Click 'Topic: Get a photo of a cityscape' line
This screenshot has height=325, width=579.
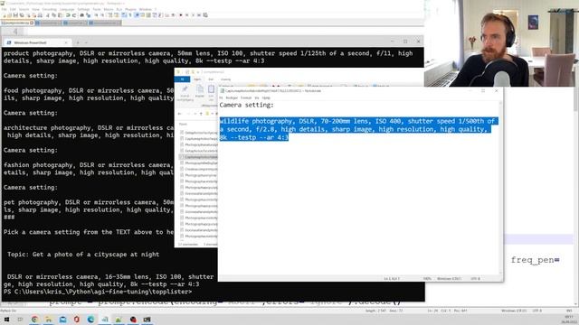[x=83, y=255]
